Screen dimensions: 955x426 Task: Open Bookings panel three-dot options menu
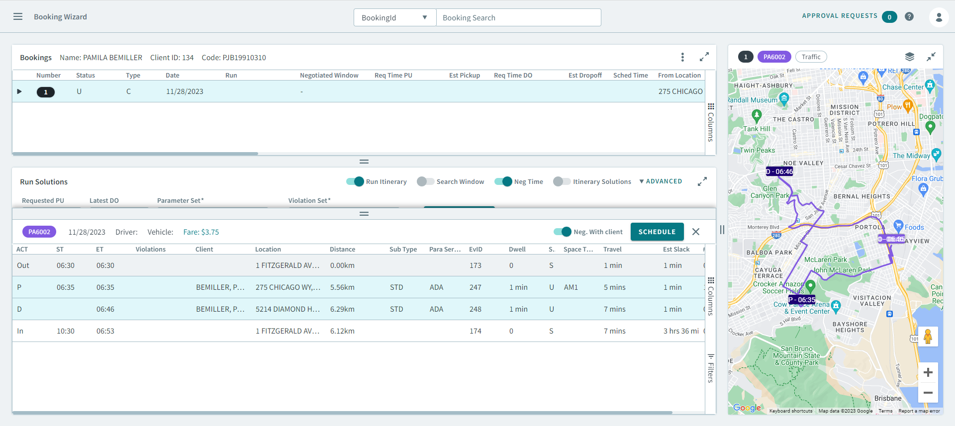[682, 57]
